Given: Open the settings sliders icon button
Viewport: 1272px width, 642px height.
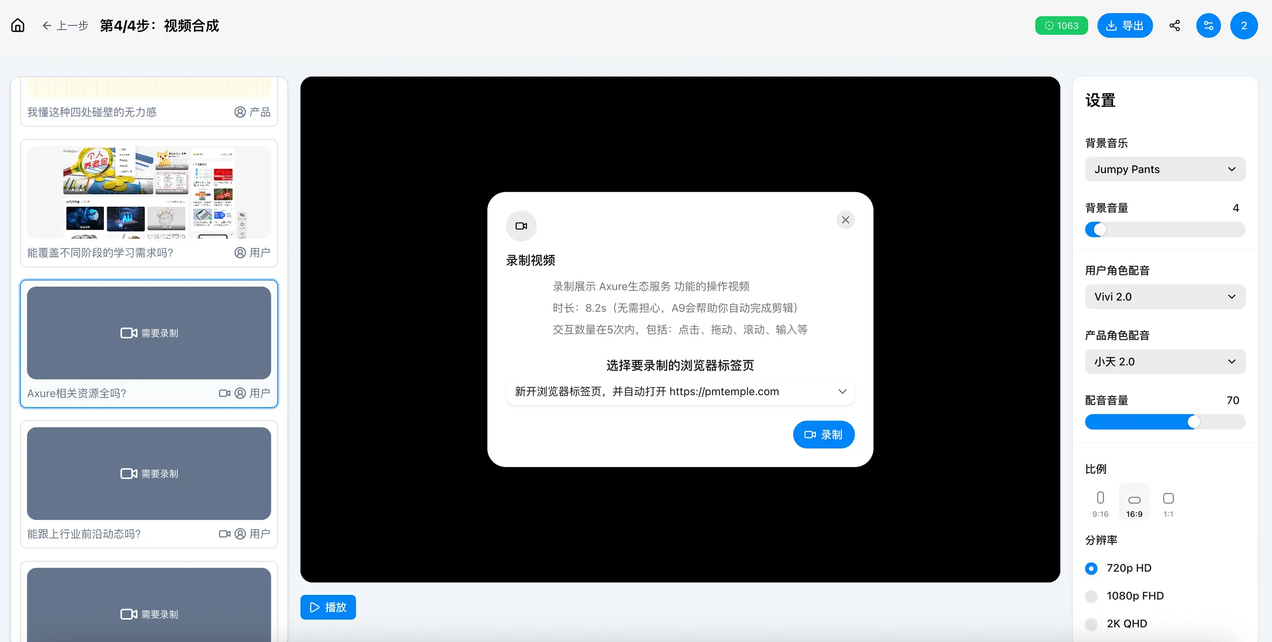Looking at the screenshot, I should tap(1208, 25).
